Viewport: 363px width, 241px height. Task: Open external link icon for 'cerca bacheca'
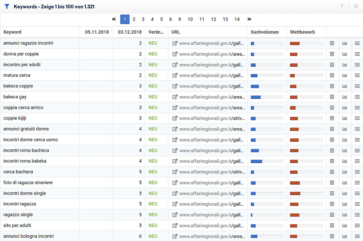175,172
